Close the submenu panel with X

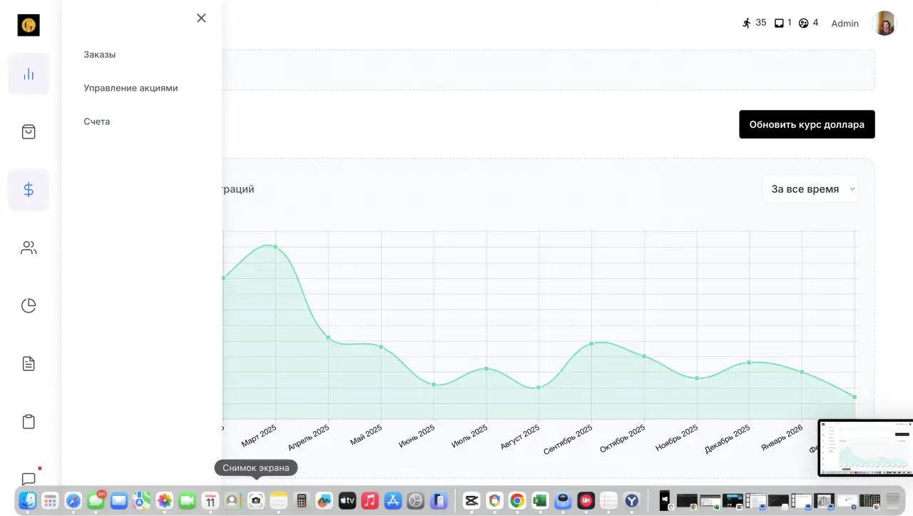pyautogui.click(x=201, y=18)
